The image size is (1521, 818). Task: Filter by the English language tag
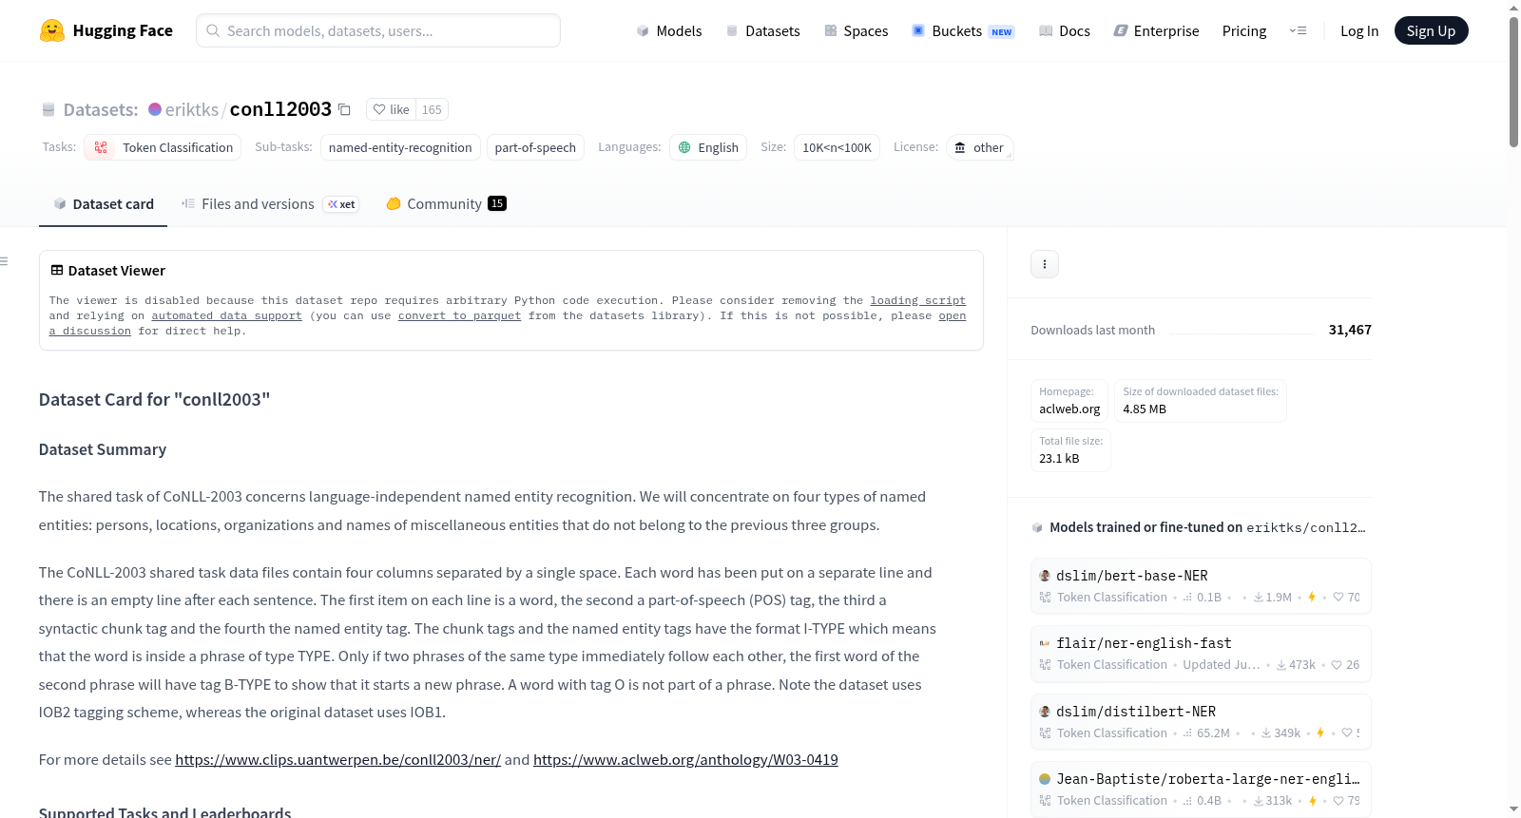(708, 147)
